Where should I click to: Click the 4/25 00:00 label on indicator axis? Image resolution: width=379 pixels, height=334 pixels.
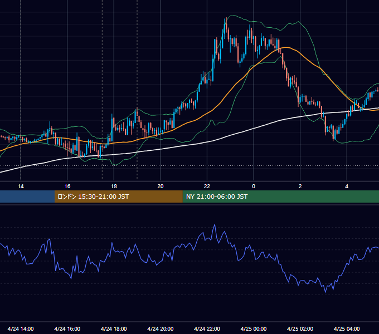click(254, 328)
